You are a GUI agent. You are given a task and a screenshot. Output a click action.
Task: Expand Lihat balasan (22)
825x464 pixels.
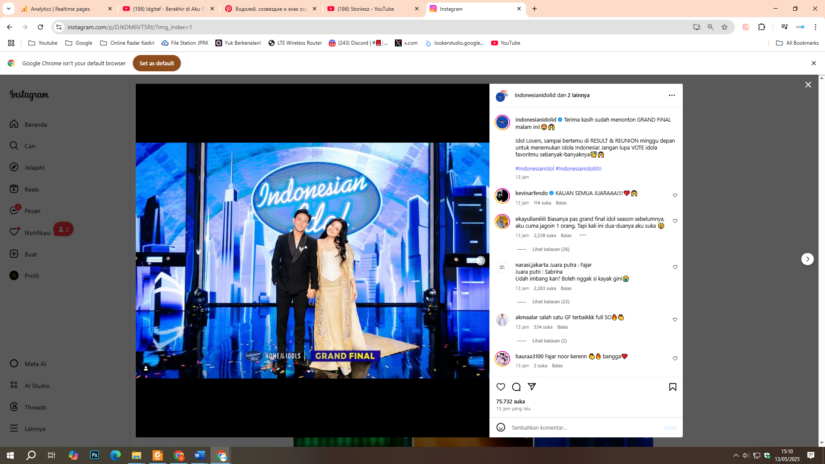551,302
